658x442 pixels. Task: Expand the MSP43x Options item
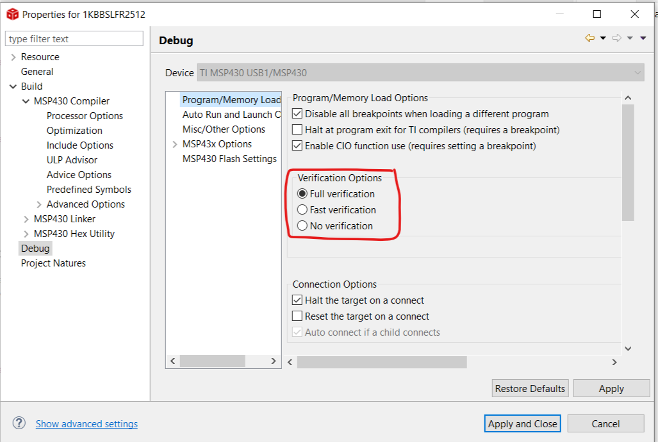point(175,145)
